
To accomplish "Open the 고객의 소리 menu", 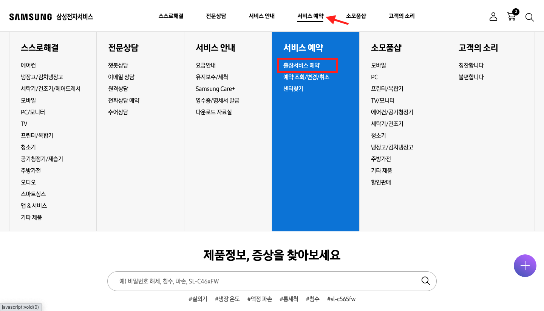I will [401, 16].
